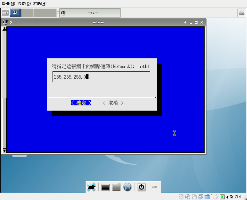
Task: Switch to the first workspace in pager
Action: click(16, 13)
